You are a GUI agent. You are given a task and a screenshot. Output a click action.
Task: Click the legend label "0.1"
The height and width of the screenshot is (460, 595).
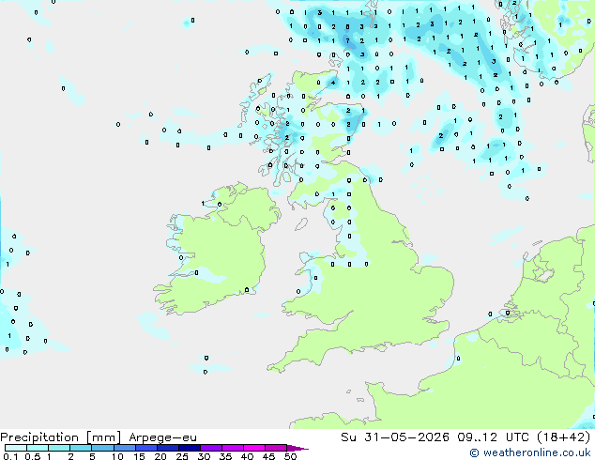pyautogui.click(x=10, y=456)
